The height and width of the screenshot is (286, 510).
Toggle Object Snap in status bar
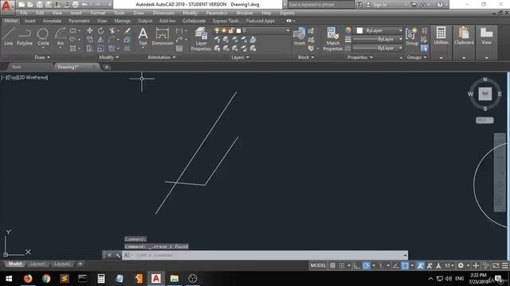405,265
